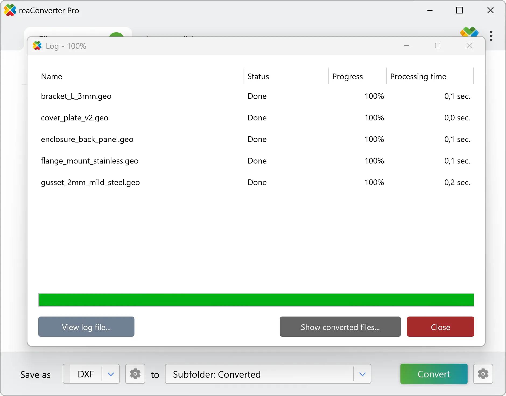Open format settings gear next to DXF
This screenshot has height=396, width=506.
[x=135, y=374]
